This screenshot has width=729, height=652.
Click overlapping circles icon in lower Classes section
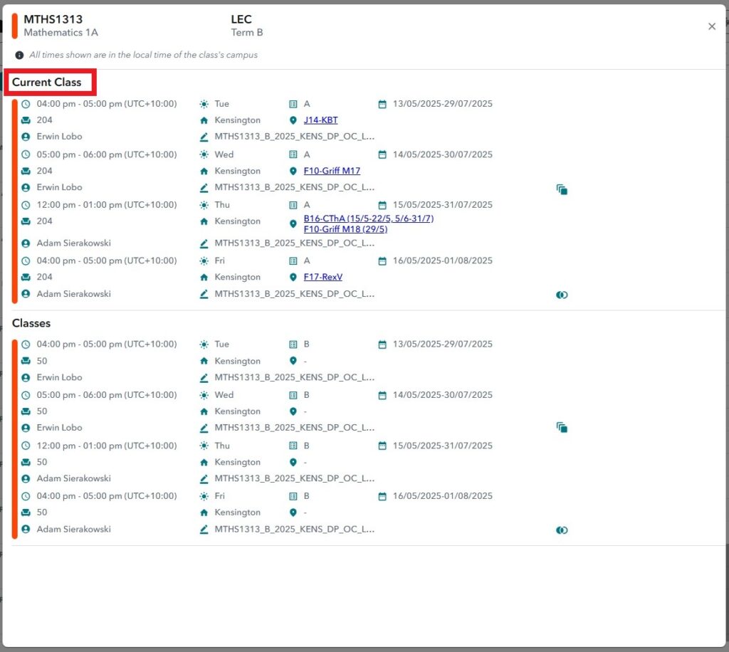click(x=562, y=530)
